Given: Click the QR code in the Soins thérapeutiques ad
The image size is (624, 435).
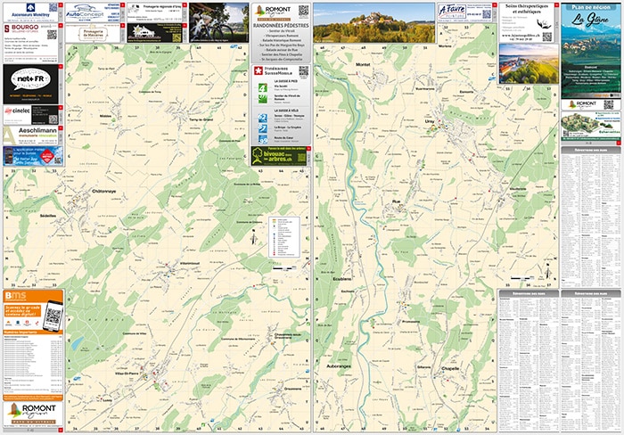Looking at the screenshot, I should click(547, 37).
